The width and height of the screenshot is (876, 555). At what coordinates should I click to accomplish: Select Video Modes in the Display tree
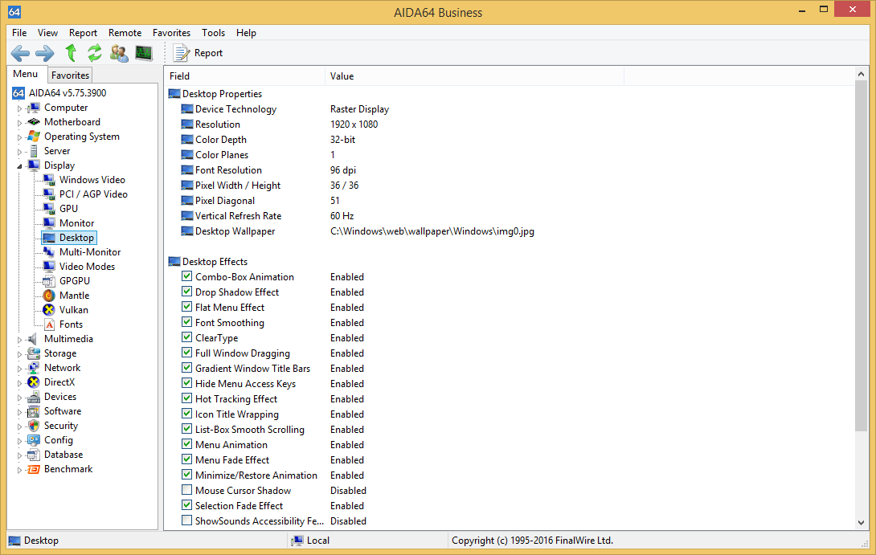[87, 267]
